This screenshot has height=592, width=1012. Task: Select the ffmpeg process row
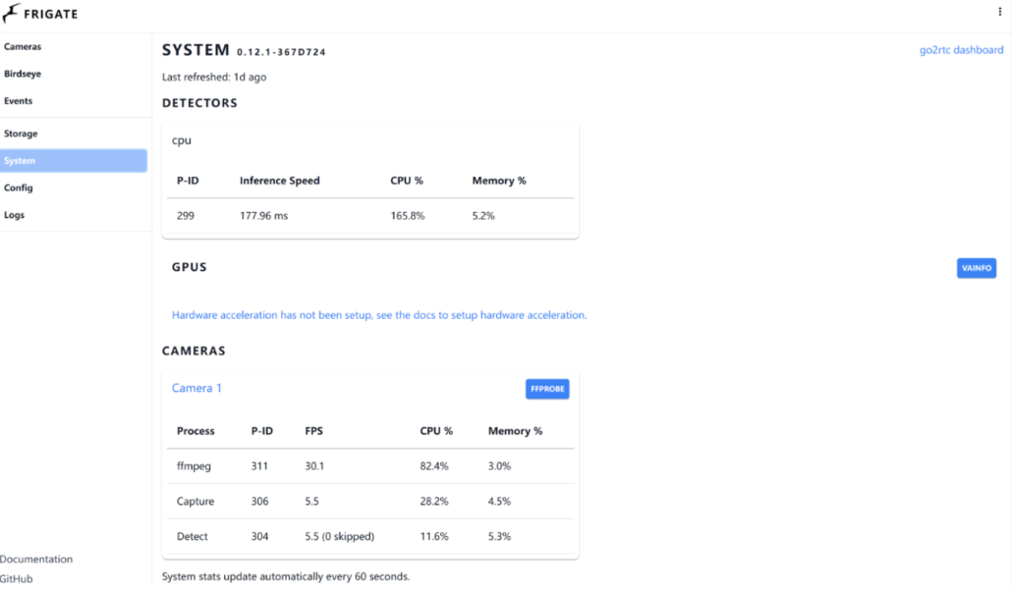[x=370, y=466]
